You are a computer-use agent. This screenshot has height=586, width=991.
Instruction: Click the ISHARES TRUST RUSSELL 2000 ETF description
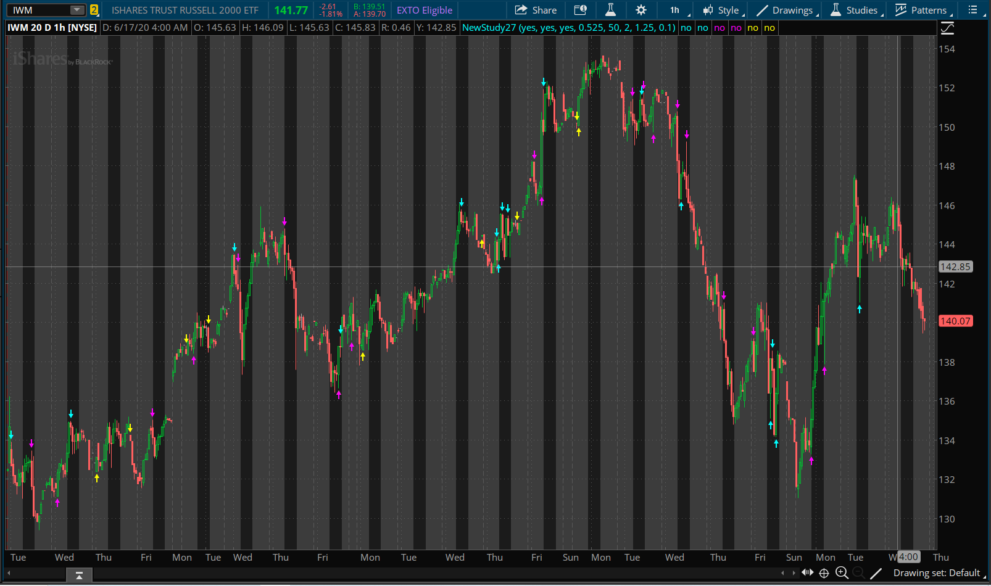185,10
